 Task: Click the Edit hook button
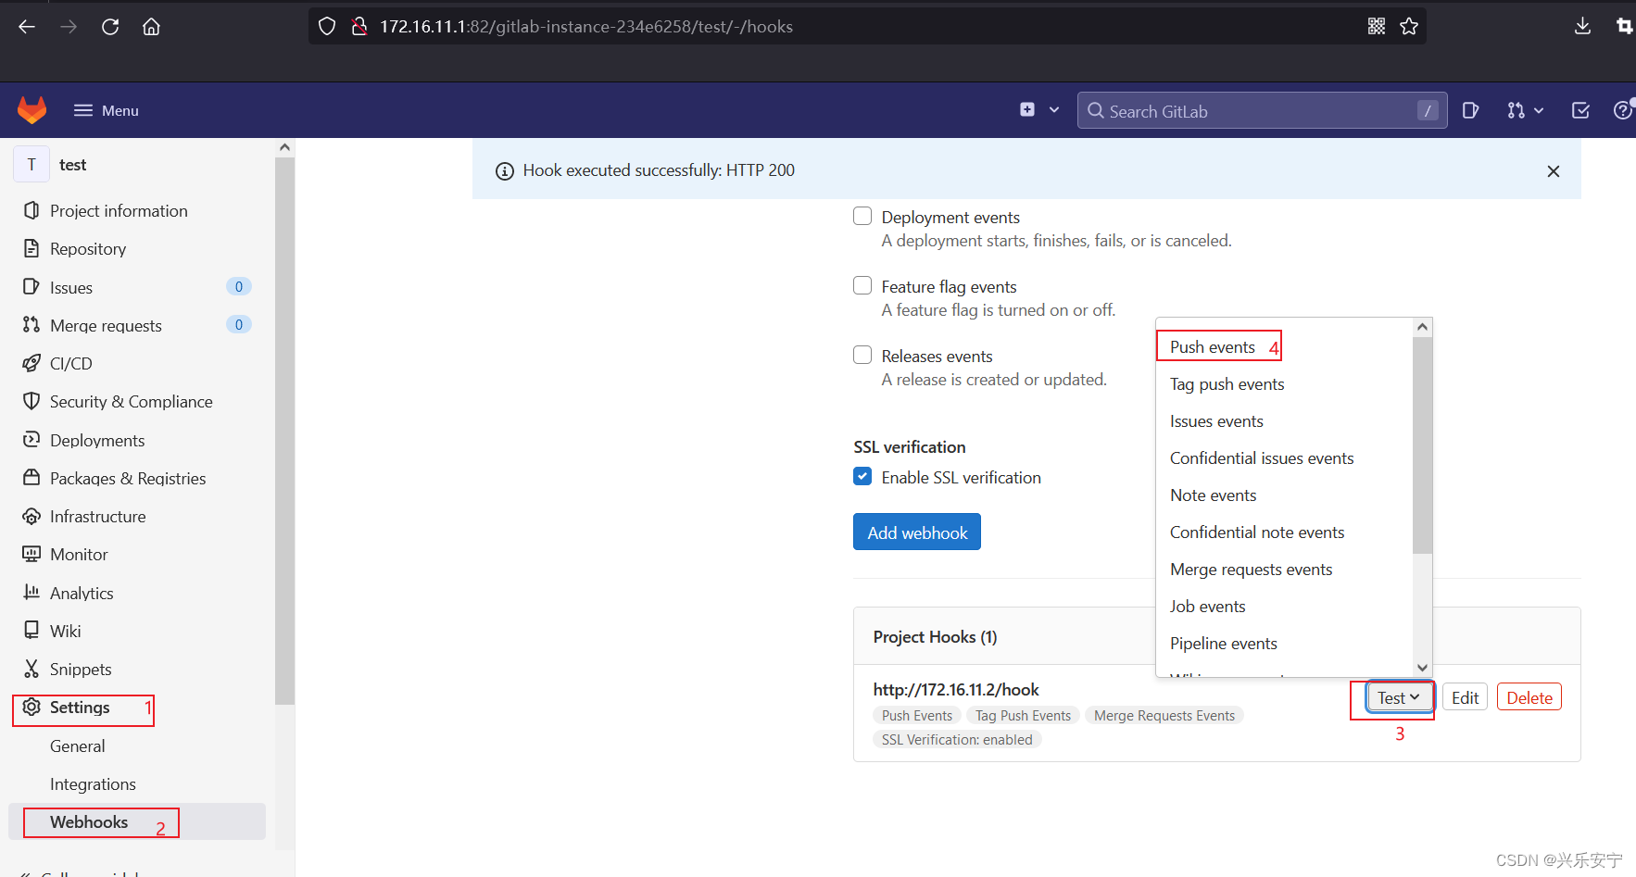(1465, 697)
